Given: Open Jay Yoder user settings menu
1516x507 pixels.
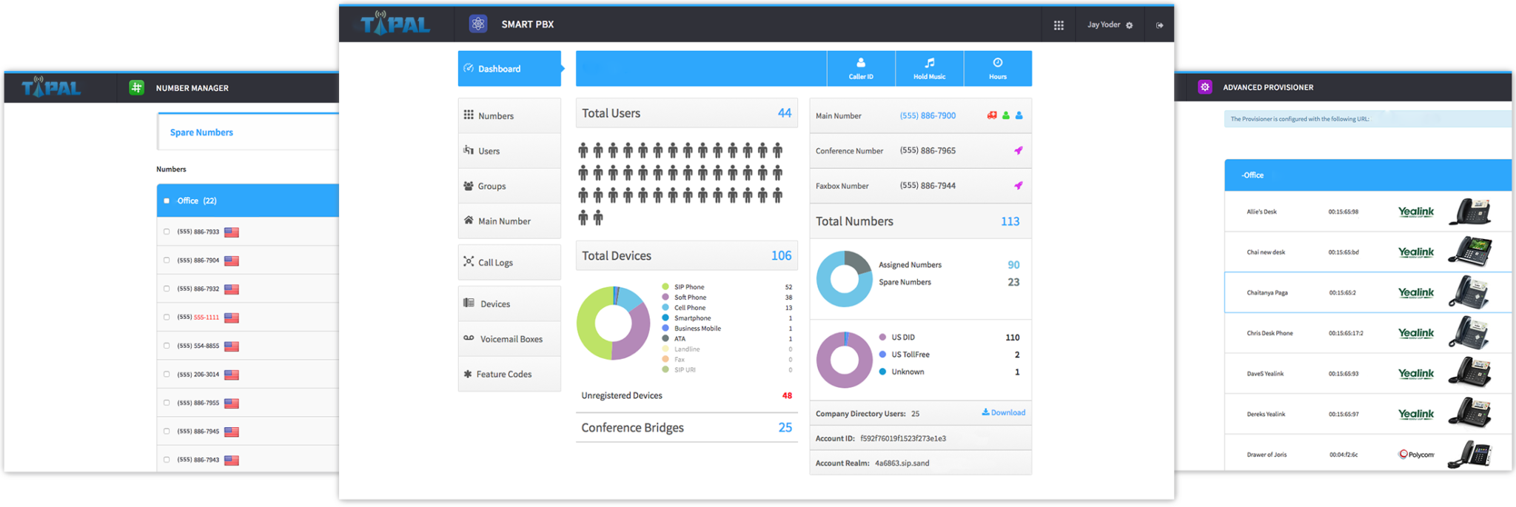Looking at the screenshot, I should point(1109,25).
